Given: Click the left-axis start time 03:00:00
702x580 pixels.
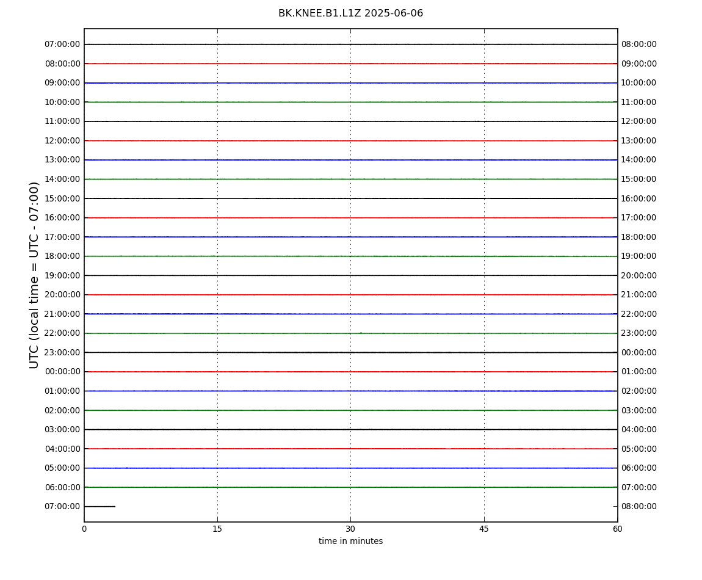Looking at the screenshot, I should [x=63, y=430].
